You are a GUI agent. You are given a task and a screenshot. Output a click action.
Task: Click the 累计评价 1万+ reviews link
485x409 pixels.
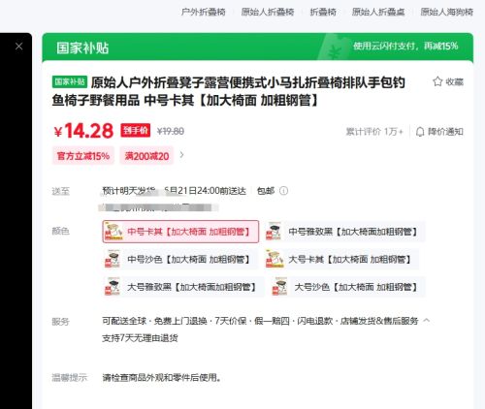pos(374,132)
